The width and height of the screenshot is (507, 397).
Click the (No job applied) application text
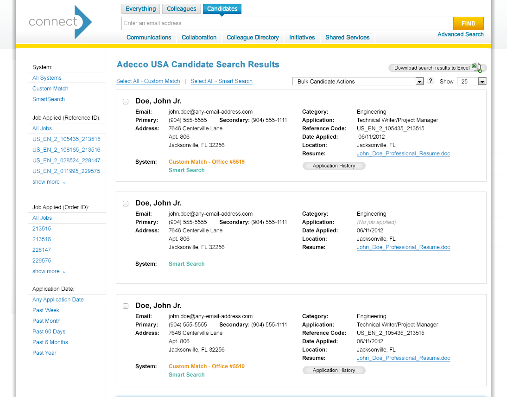376,222
